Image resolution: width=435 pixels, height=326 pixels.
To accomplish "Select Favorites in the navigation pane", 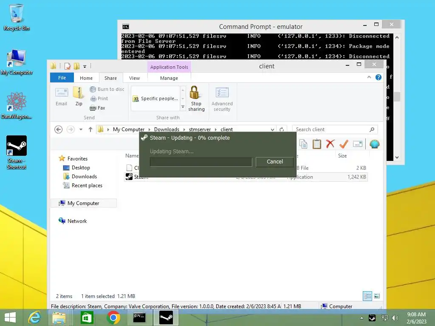I will [x=73, y=159].
